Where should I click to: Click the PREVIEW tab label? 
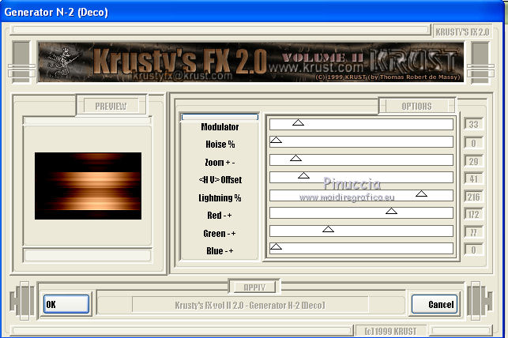pyautogui.click(x=111, y=106)
